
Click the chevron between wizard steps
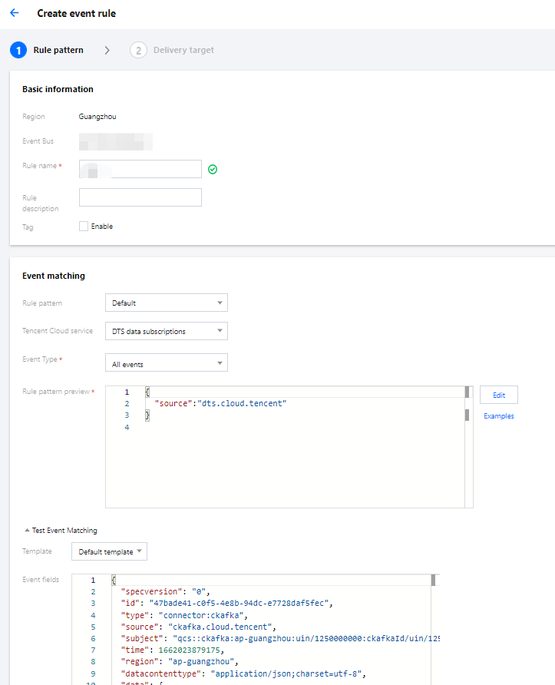(107, 50)
